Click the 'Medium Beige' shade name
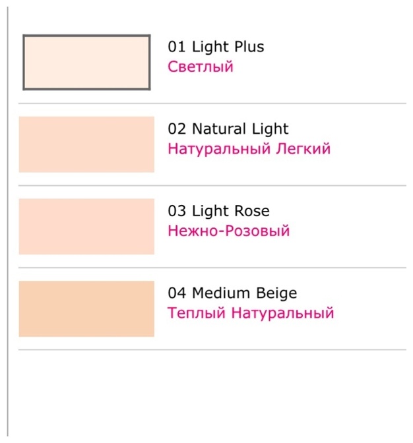413x443 pixels. point(245,293)
